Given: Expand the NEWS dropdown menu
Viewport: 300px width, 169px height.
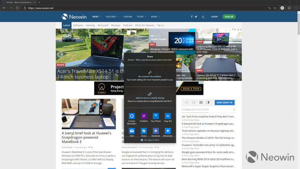Looking at the screenshot, I should 97,17.
